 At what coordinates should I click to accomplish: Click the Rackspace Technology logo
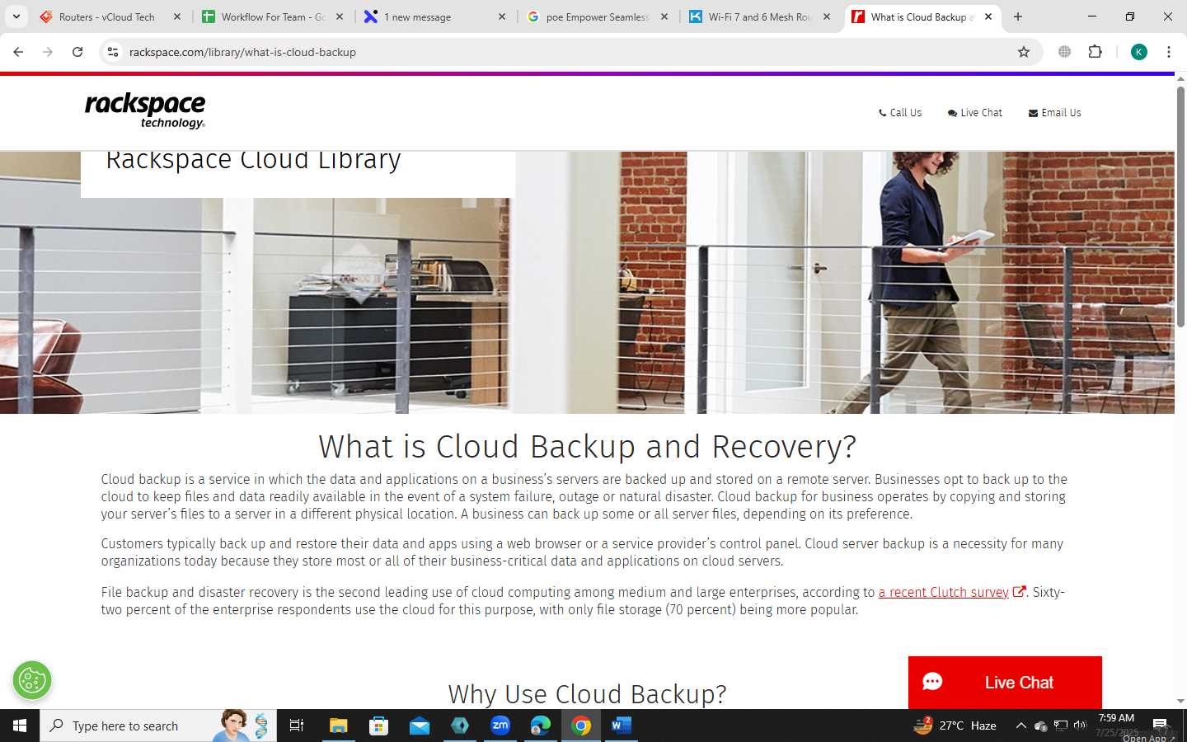[145, 111]
